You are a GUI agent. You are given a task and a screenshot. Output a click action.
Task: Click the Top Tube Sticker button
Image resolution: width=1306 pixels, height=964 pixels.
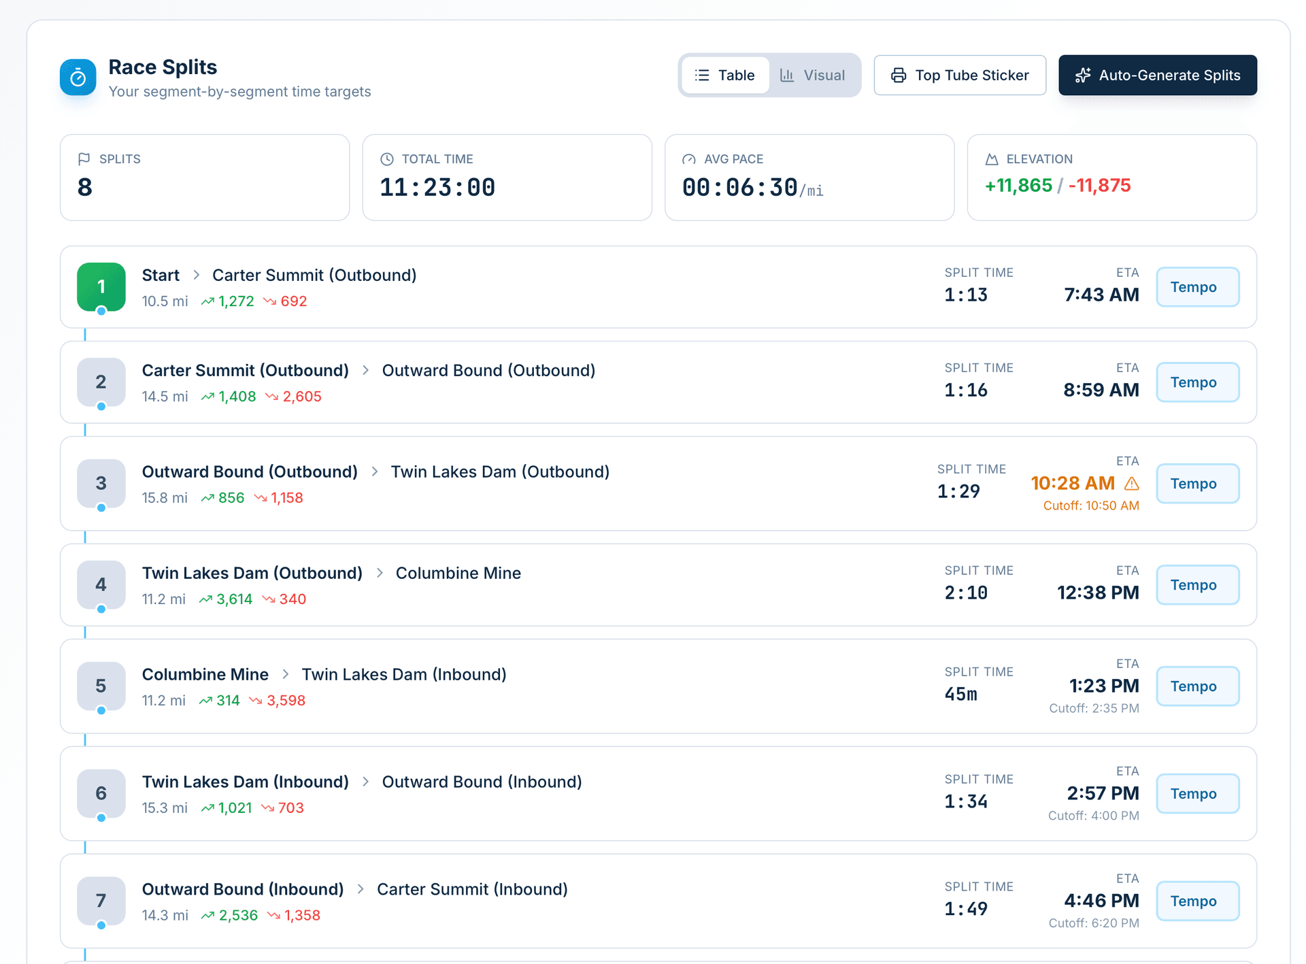[959, 75]
